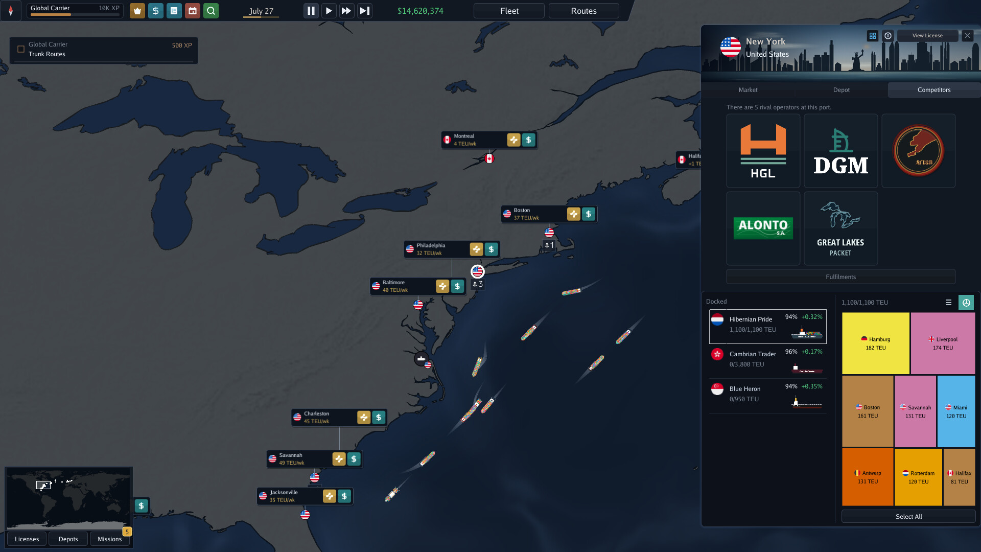The image size is (981, 552).
Task: Toggle the cargo treemap chart view icon
Action: click(966, 303)
